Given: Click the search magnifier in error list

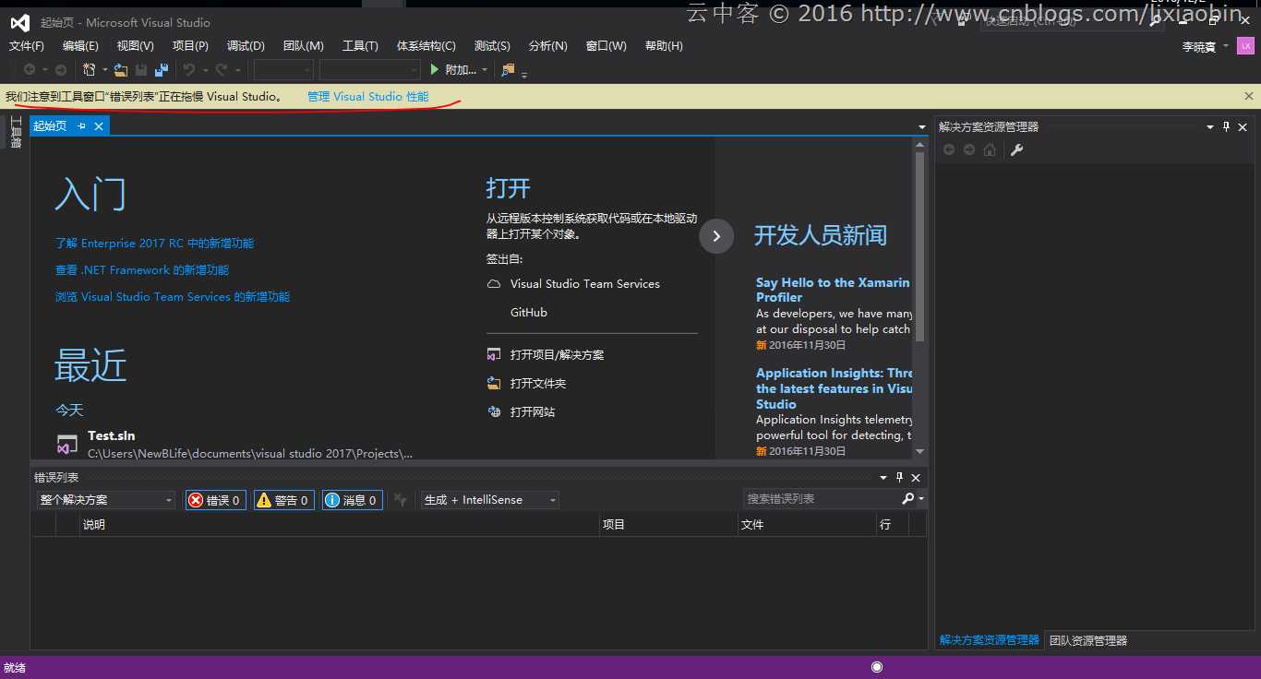Looking at the screenshot, I should [907, 499].
